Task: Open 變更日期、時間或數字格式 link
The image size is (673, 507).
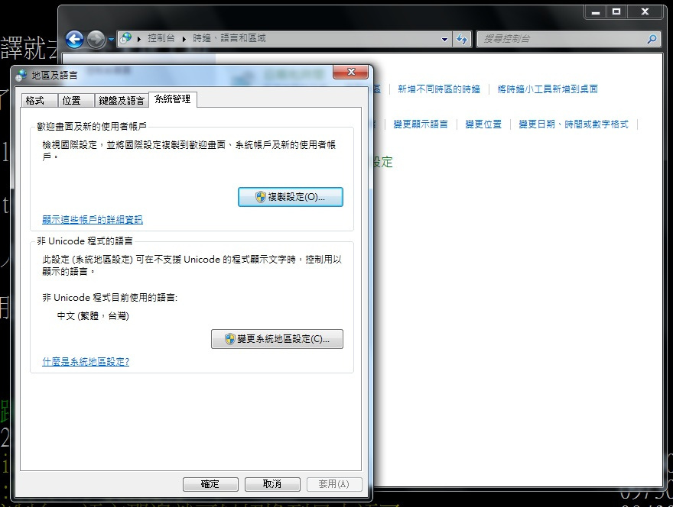Action: pyautogui.click(x=574, y=124)
